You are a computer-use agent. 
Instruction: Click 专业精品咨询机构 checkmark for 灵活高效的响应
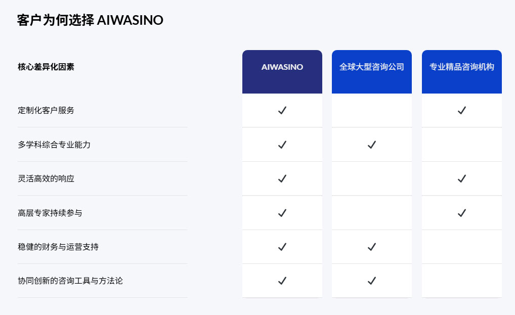(x=461, y=178)
